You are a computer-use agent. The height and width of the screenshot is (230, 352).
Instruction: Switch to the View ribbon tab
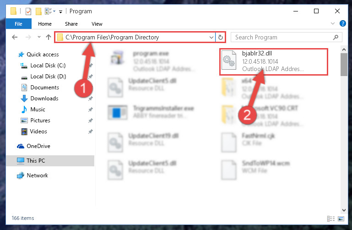97,24
